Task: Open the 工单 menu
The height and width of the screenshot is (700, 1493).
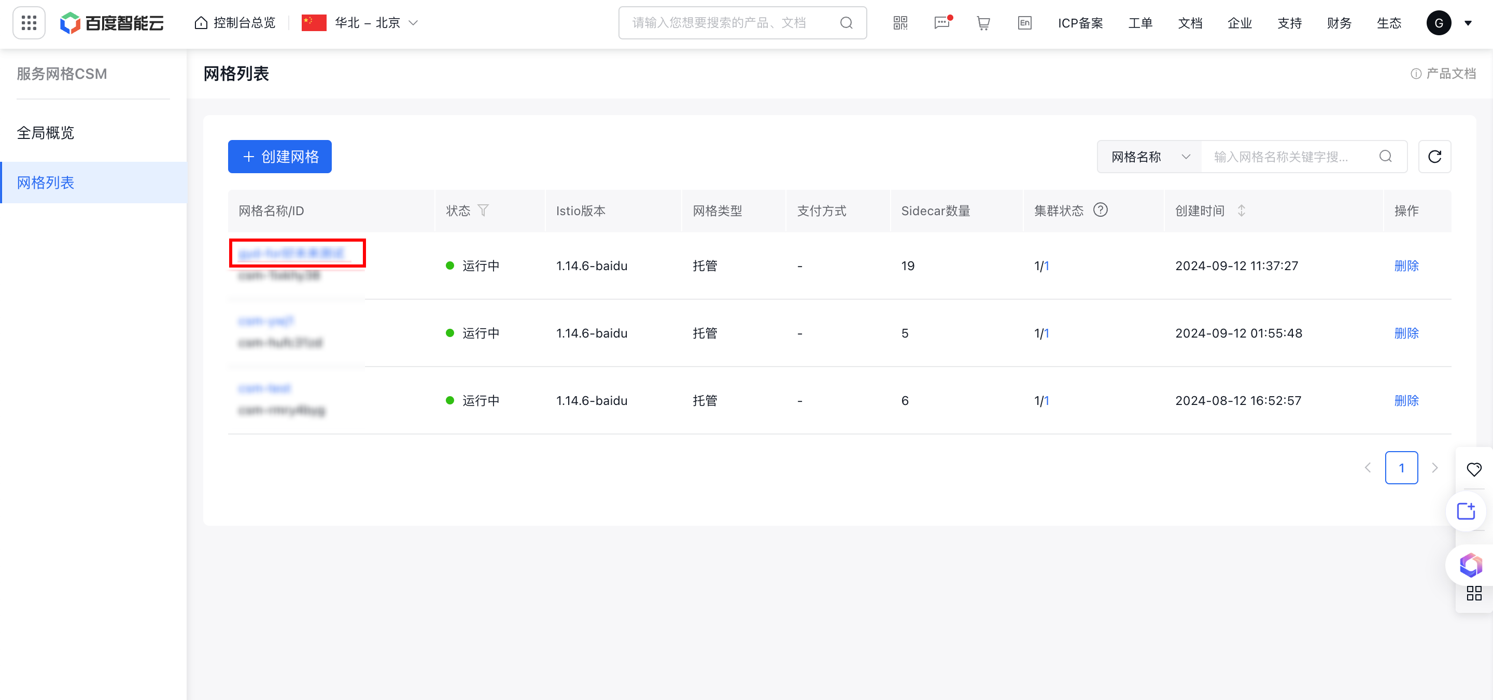Action: 1140,23
